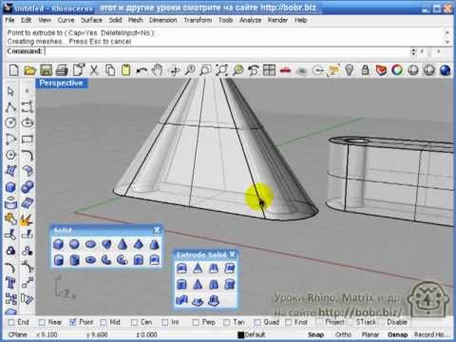
Task: Click first icon in Extrude Solid palette
Action: click(181, 269)
